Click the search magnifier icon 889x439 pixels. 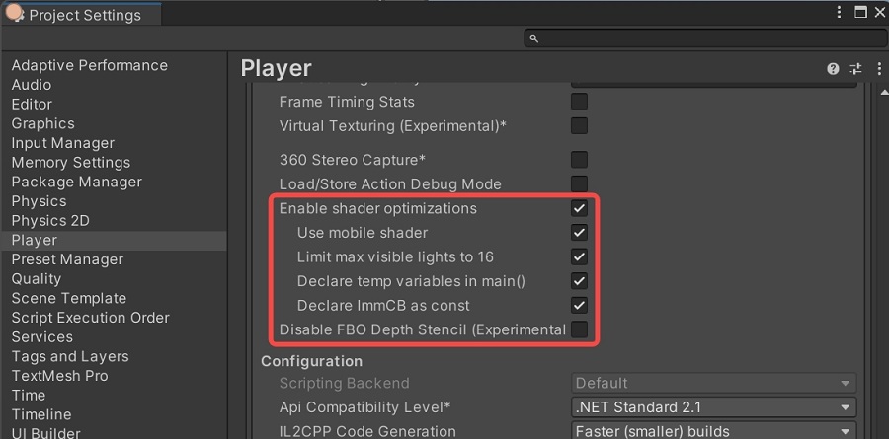tap(534, 38)
